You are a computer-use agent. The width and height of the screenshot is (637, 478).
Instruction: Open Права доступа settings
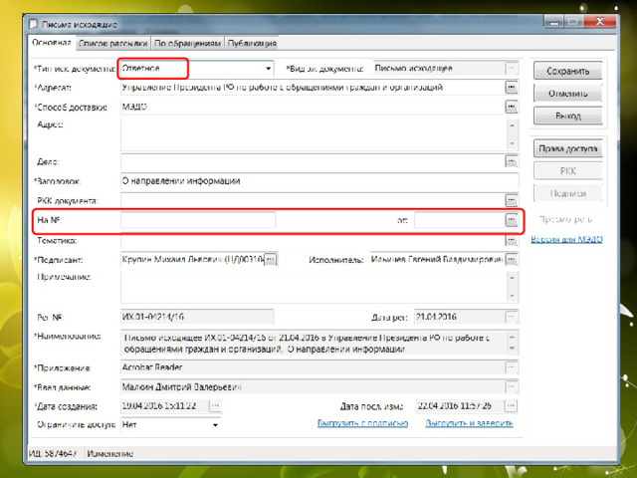[x=566, y=148]
